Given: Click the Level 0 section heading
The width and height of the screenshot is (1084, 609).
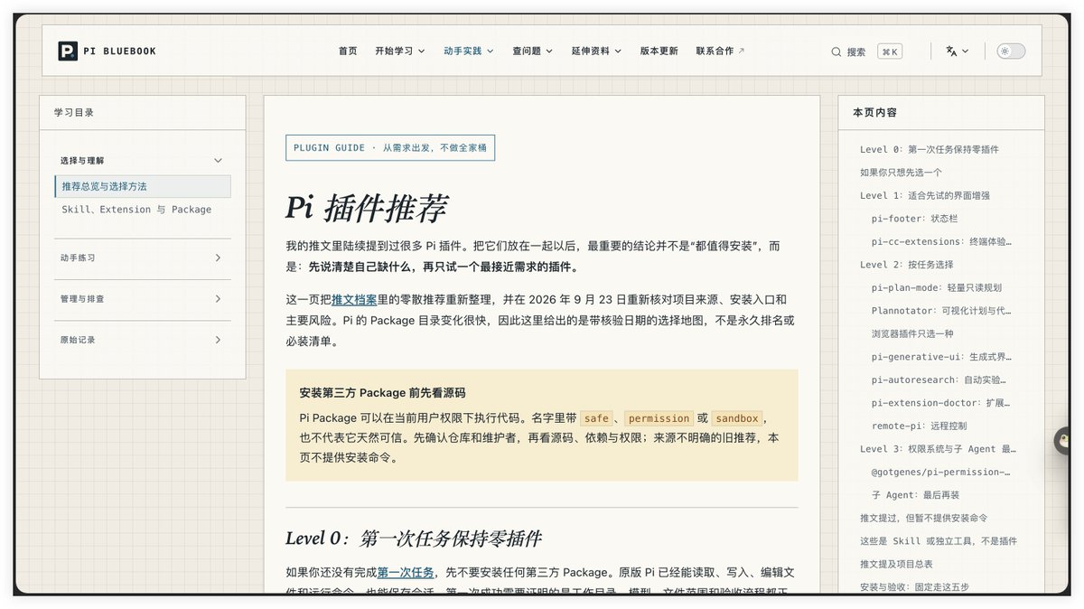Looking at the screenshot, I should 414,539.
